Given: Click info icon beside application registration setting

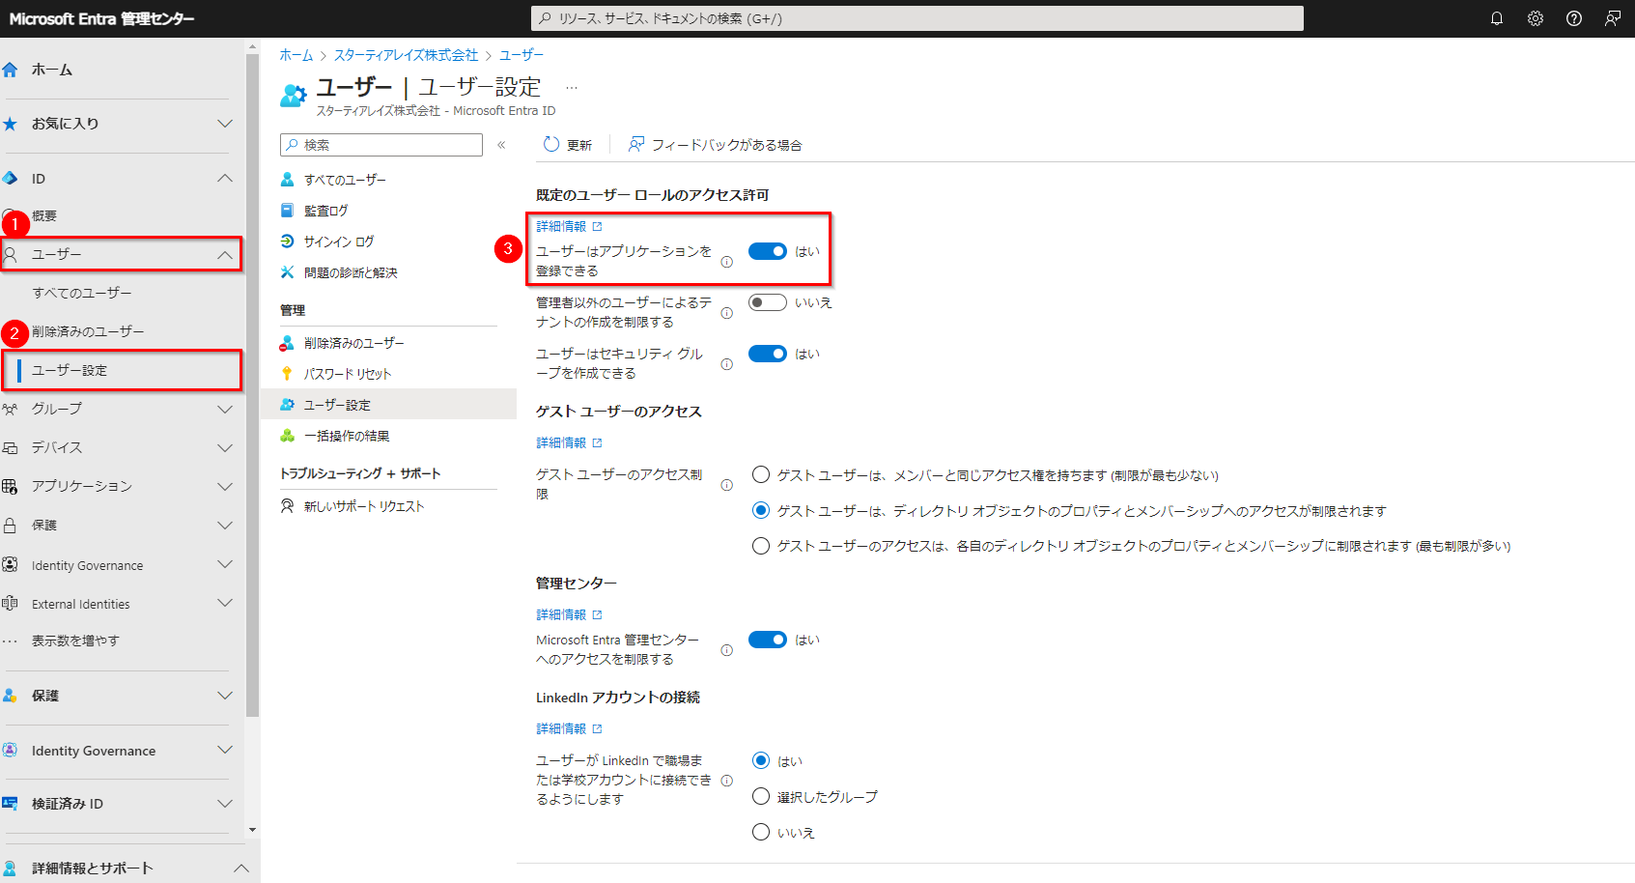Looking at the screenshot, I should click(727, 262).
